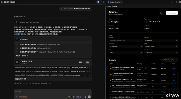Screen dimensions: 181x99
Task: Open the Sort by Highest severity dropdown
Action: tap(170, 60)
